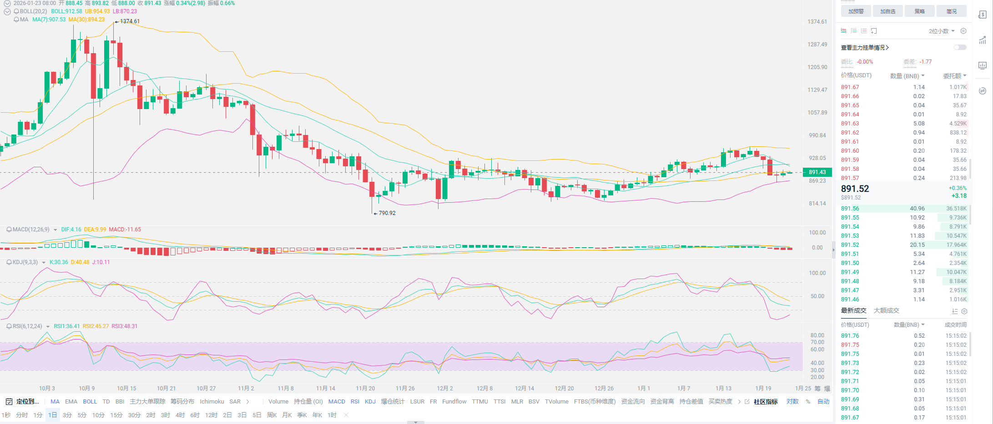Show buy orders only in order book
Screen dimensions: 993x424
854,31
